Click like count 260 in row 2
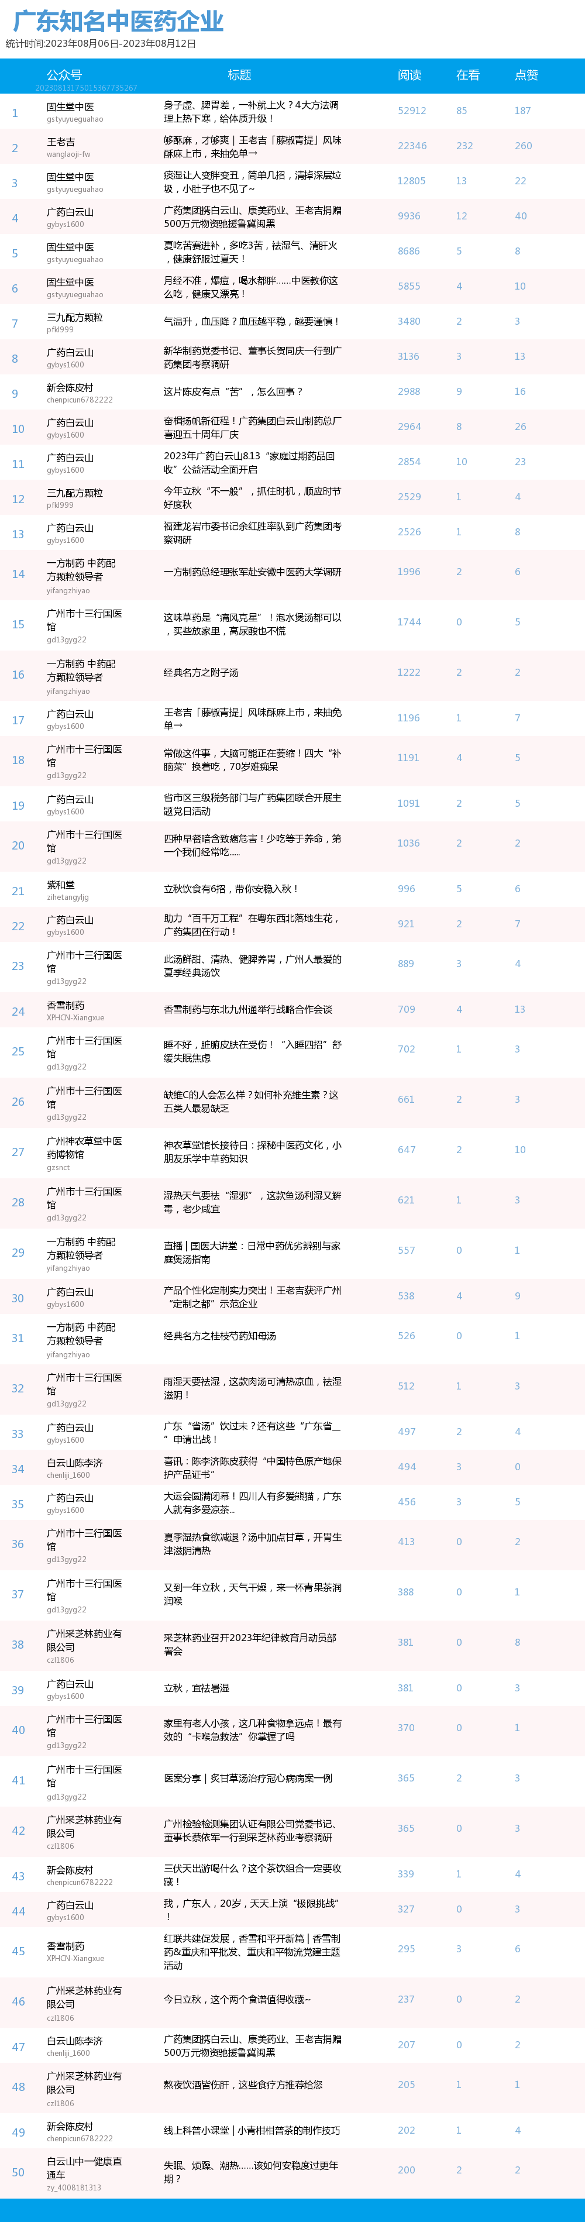Image resolution: width=585 pixels, height=2222 pixels. pos(524,146)
